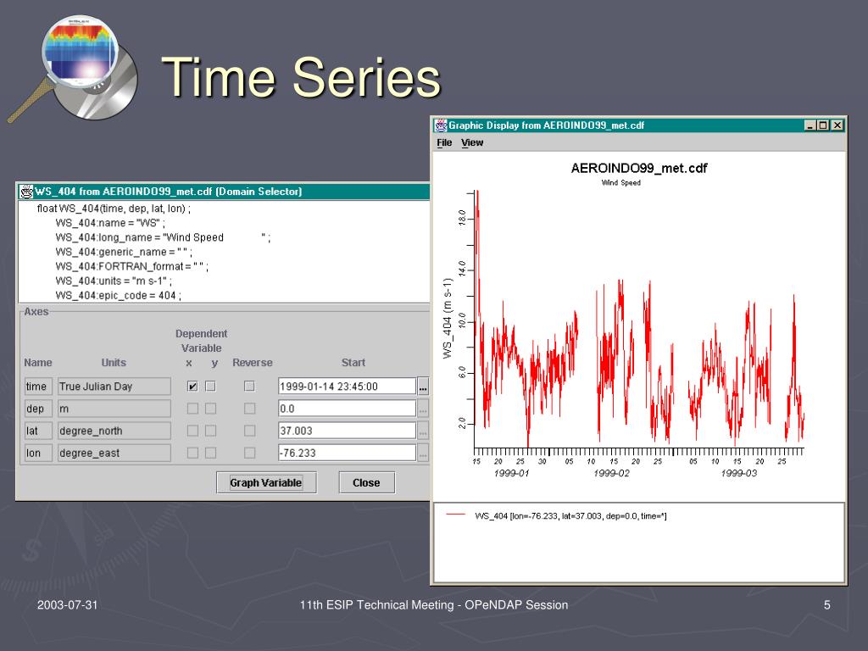The height and width of the screenshot is (651, 868).
Task: Click the True Julian Day units field
Action: click(x=114, y=387)
